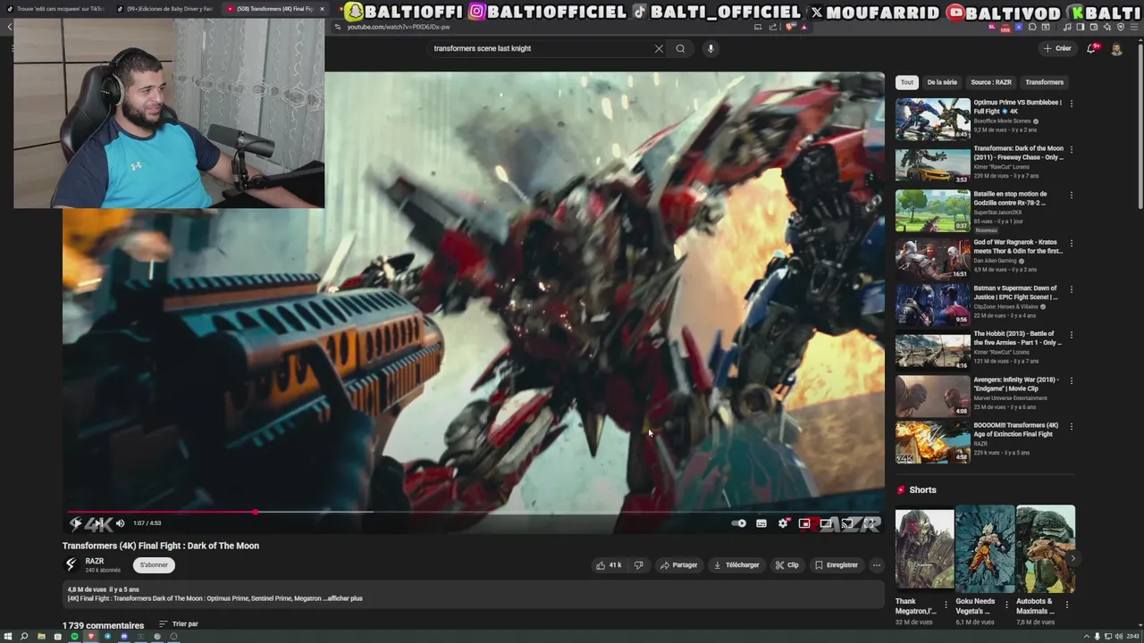Select the Transformers filter chip

[x=1044, y=82]
